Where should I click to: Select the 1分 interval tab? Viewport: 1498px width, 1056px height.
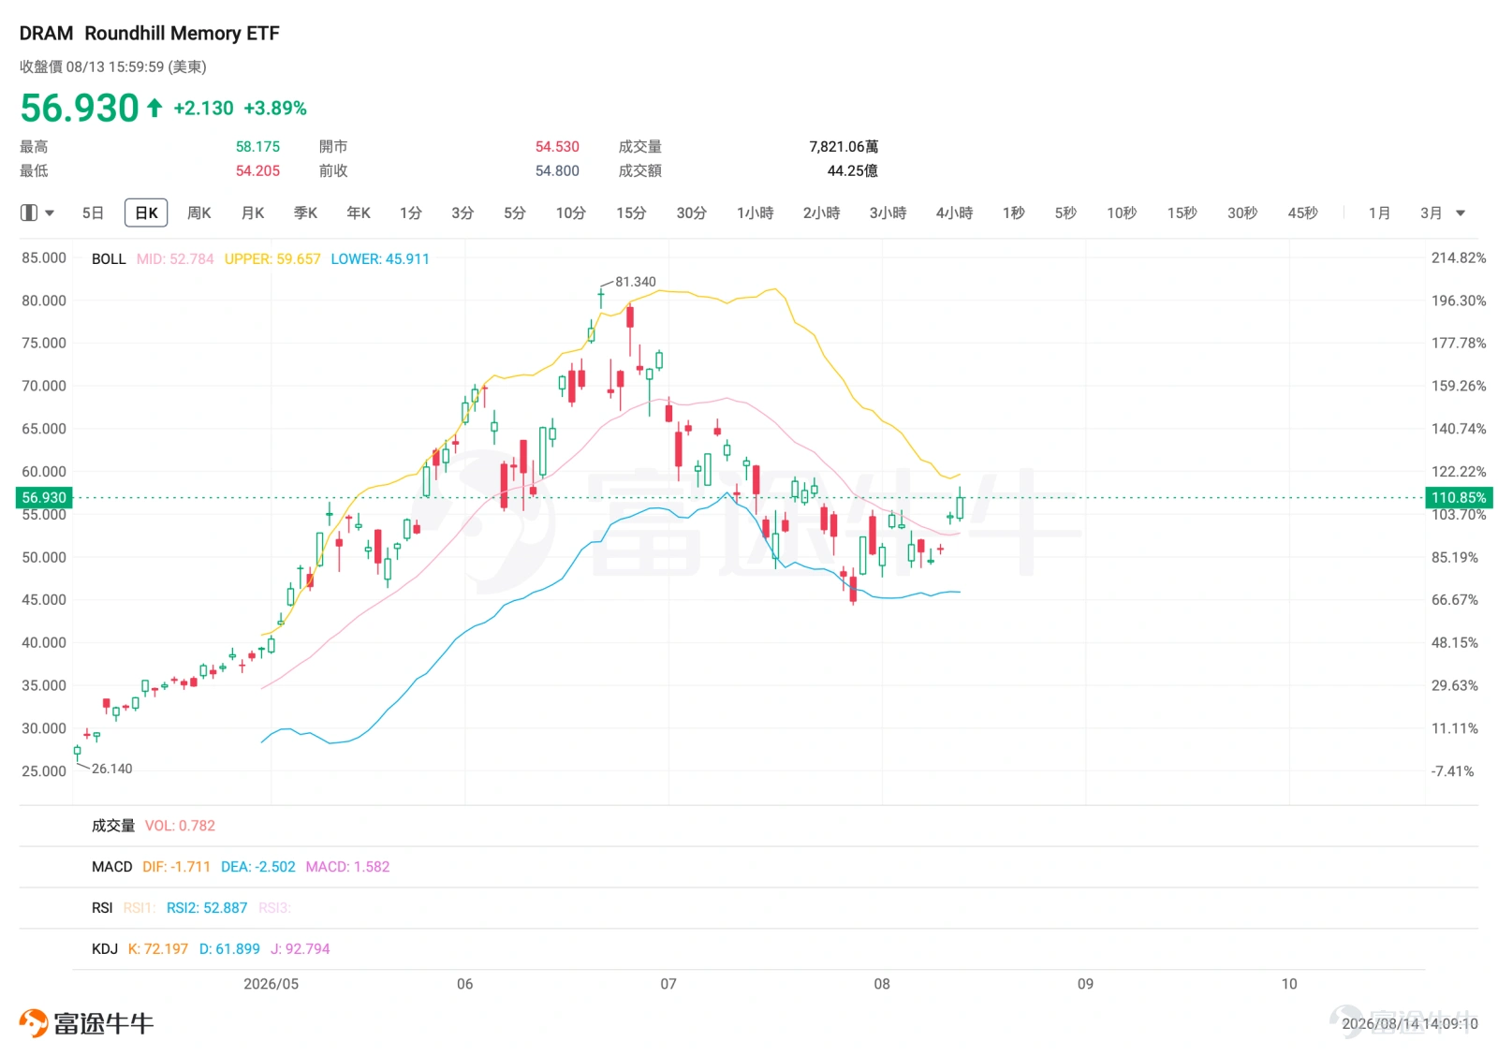click(411, 213)
